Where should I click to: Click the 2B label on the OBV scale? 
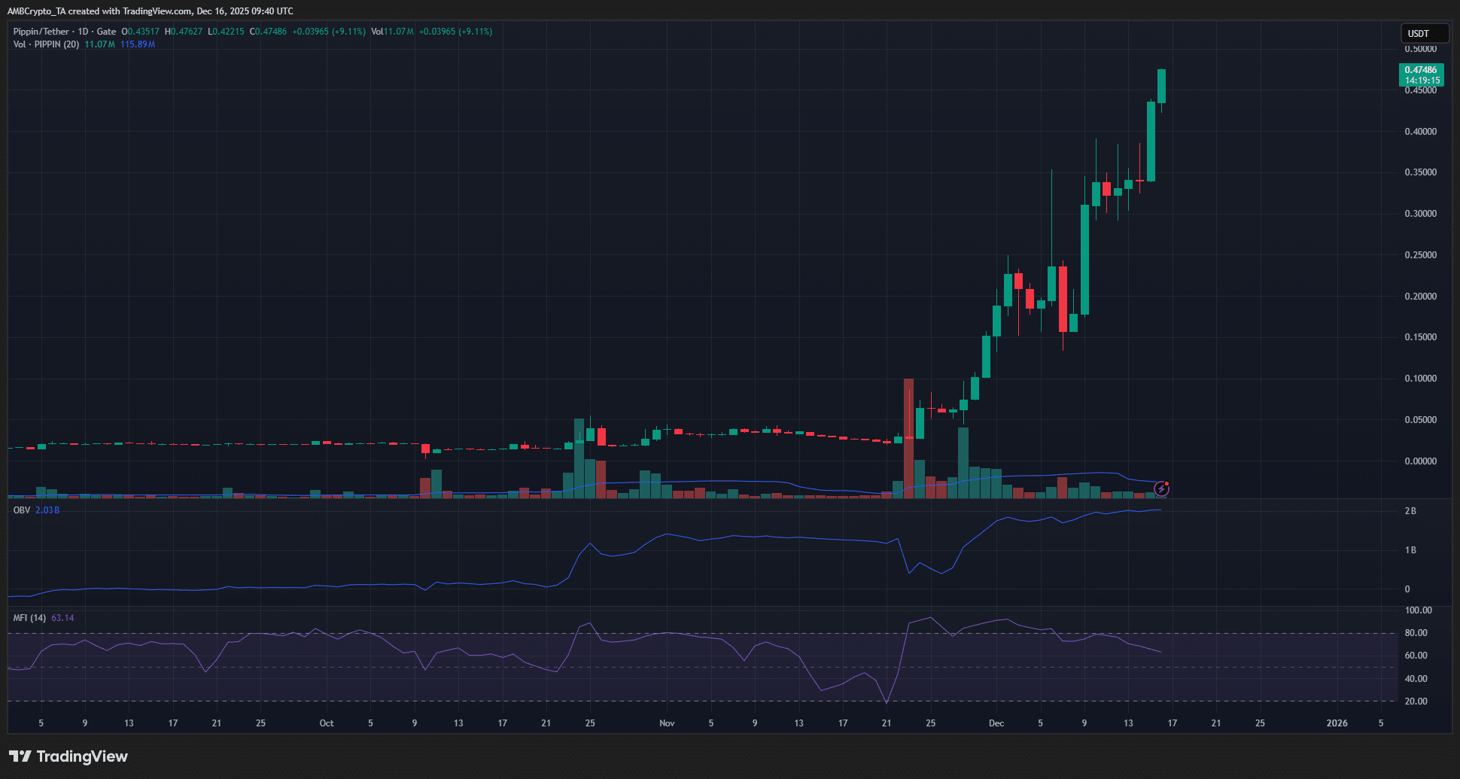point(1410,511)
